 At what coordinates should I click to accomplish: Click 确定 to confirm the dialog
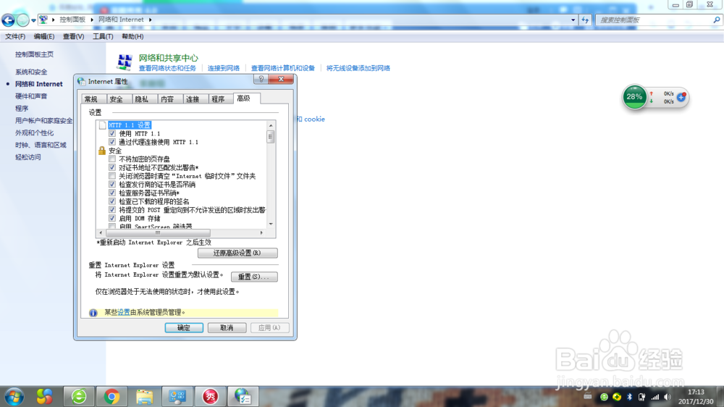184,328
